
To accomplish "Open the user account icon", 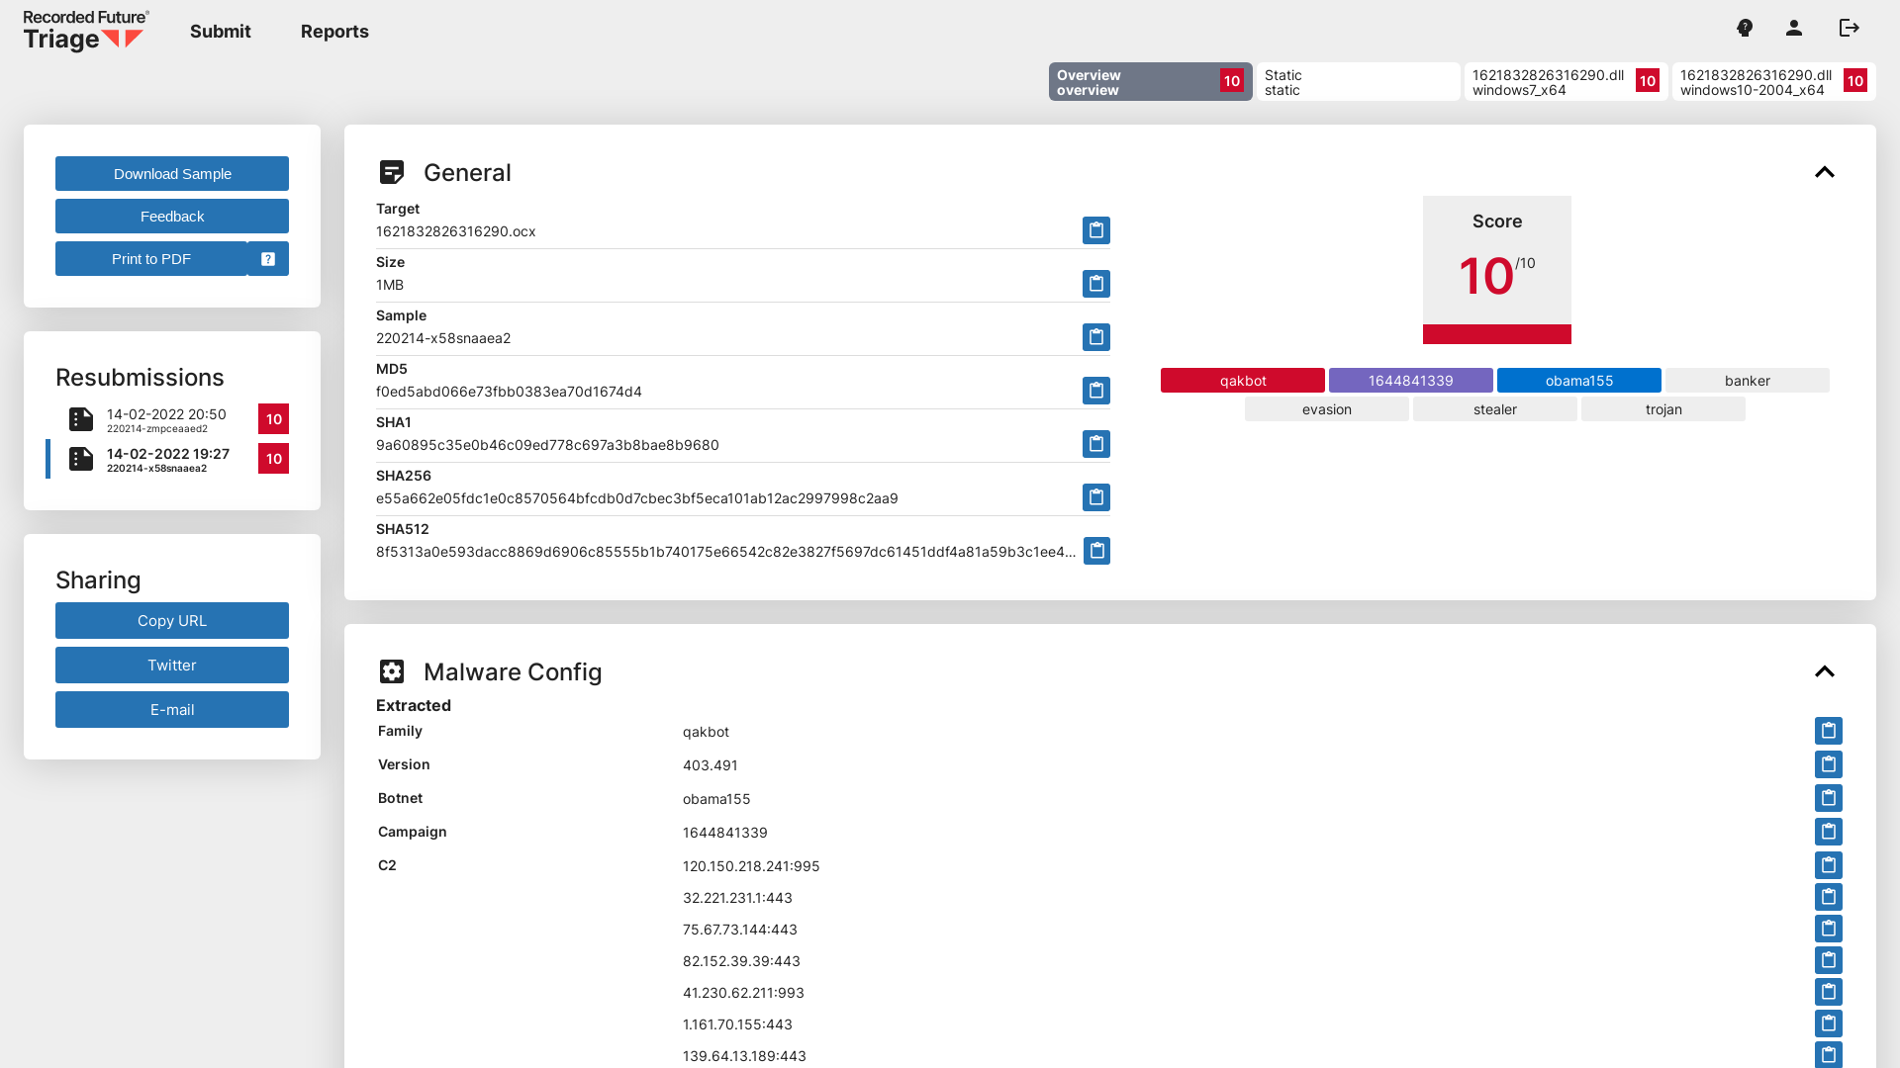I will coord(1794,28).
